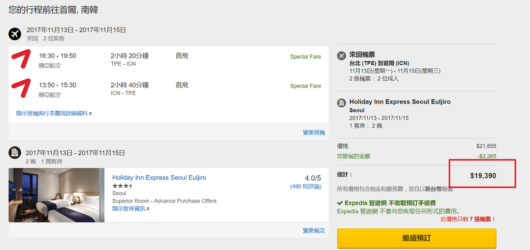Image resolution: width=530 pixels, height=250 pixels.
Task: Click the TPE - ICN route text
Action: (x=123, y=64)
